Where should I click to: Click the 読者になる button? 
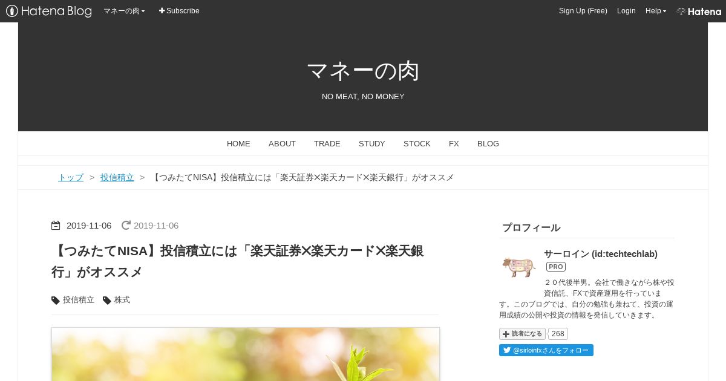(522, 334)
